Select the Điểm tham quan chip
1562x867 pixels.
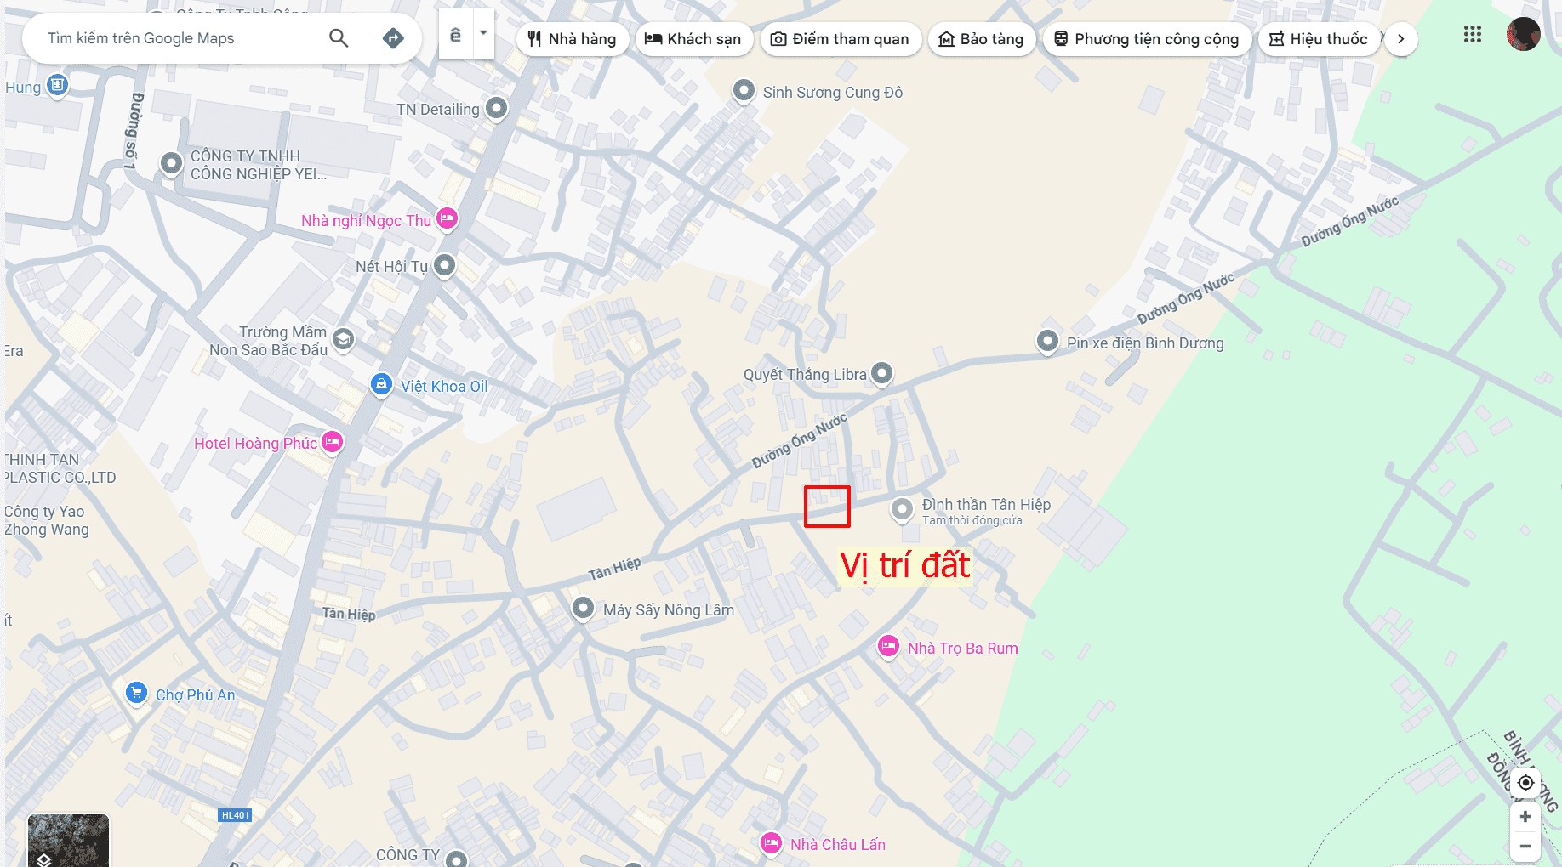(840, 39)
